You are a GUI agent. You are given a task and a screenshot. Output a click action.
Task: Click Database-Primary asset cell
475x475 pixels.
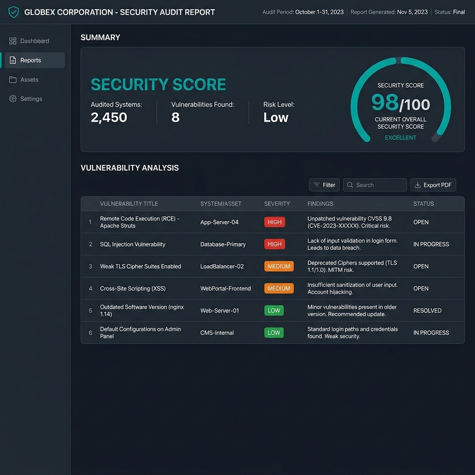pos(223,244)
